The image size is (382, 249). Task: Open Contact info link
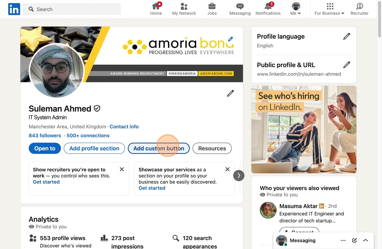click(x=124, y=127)
